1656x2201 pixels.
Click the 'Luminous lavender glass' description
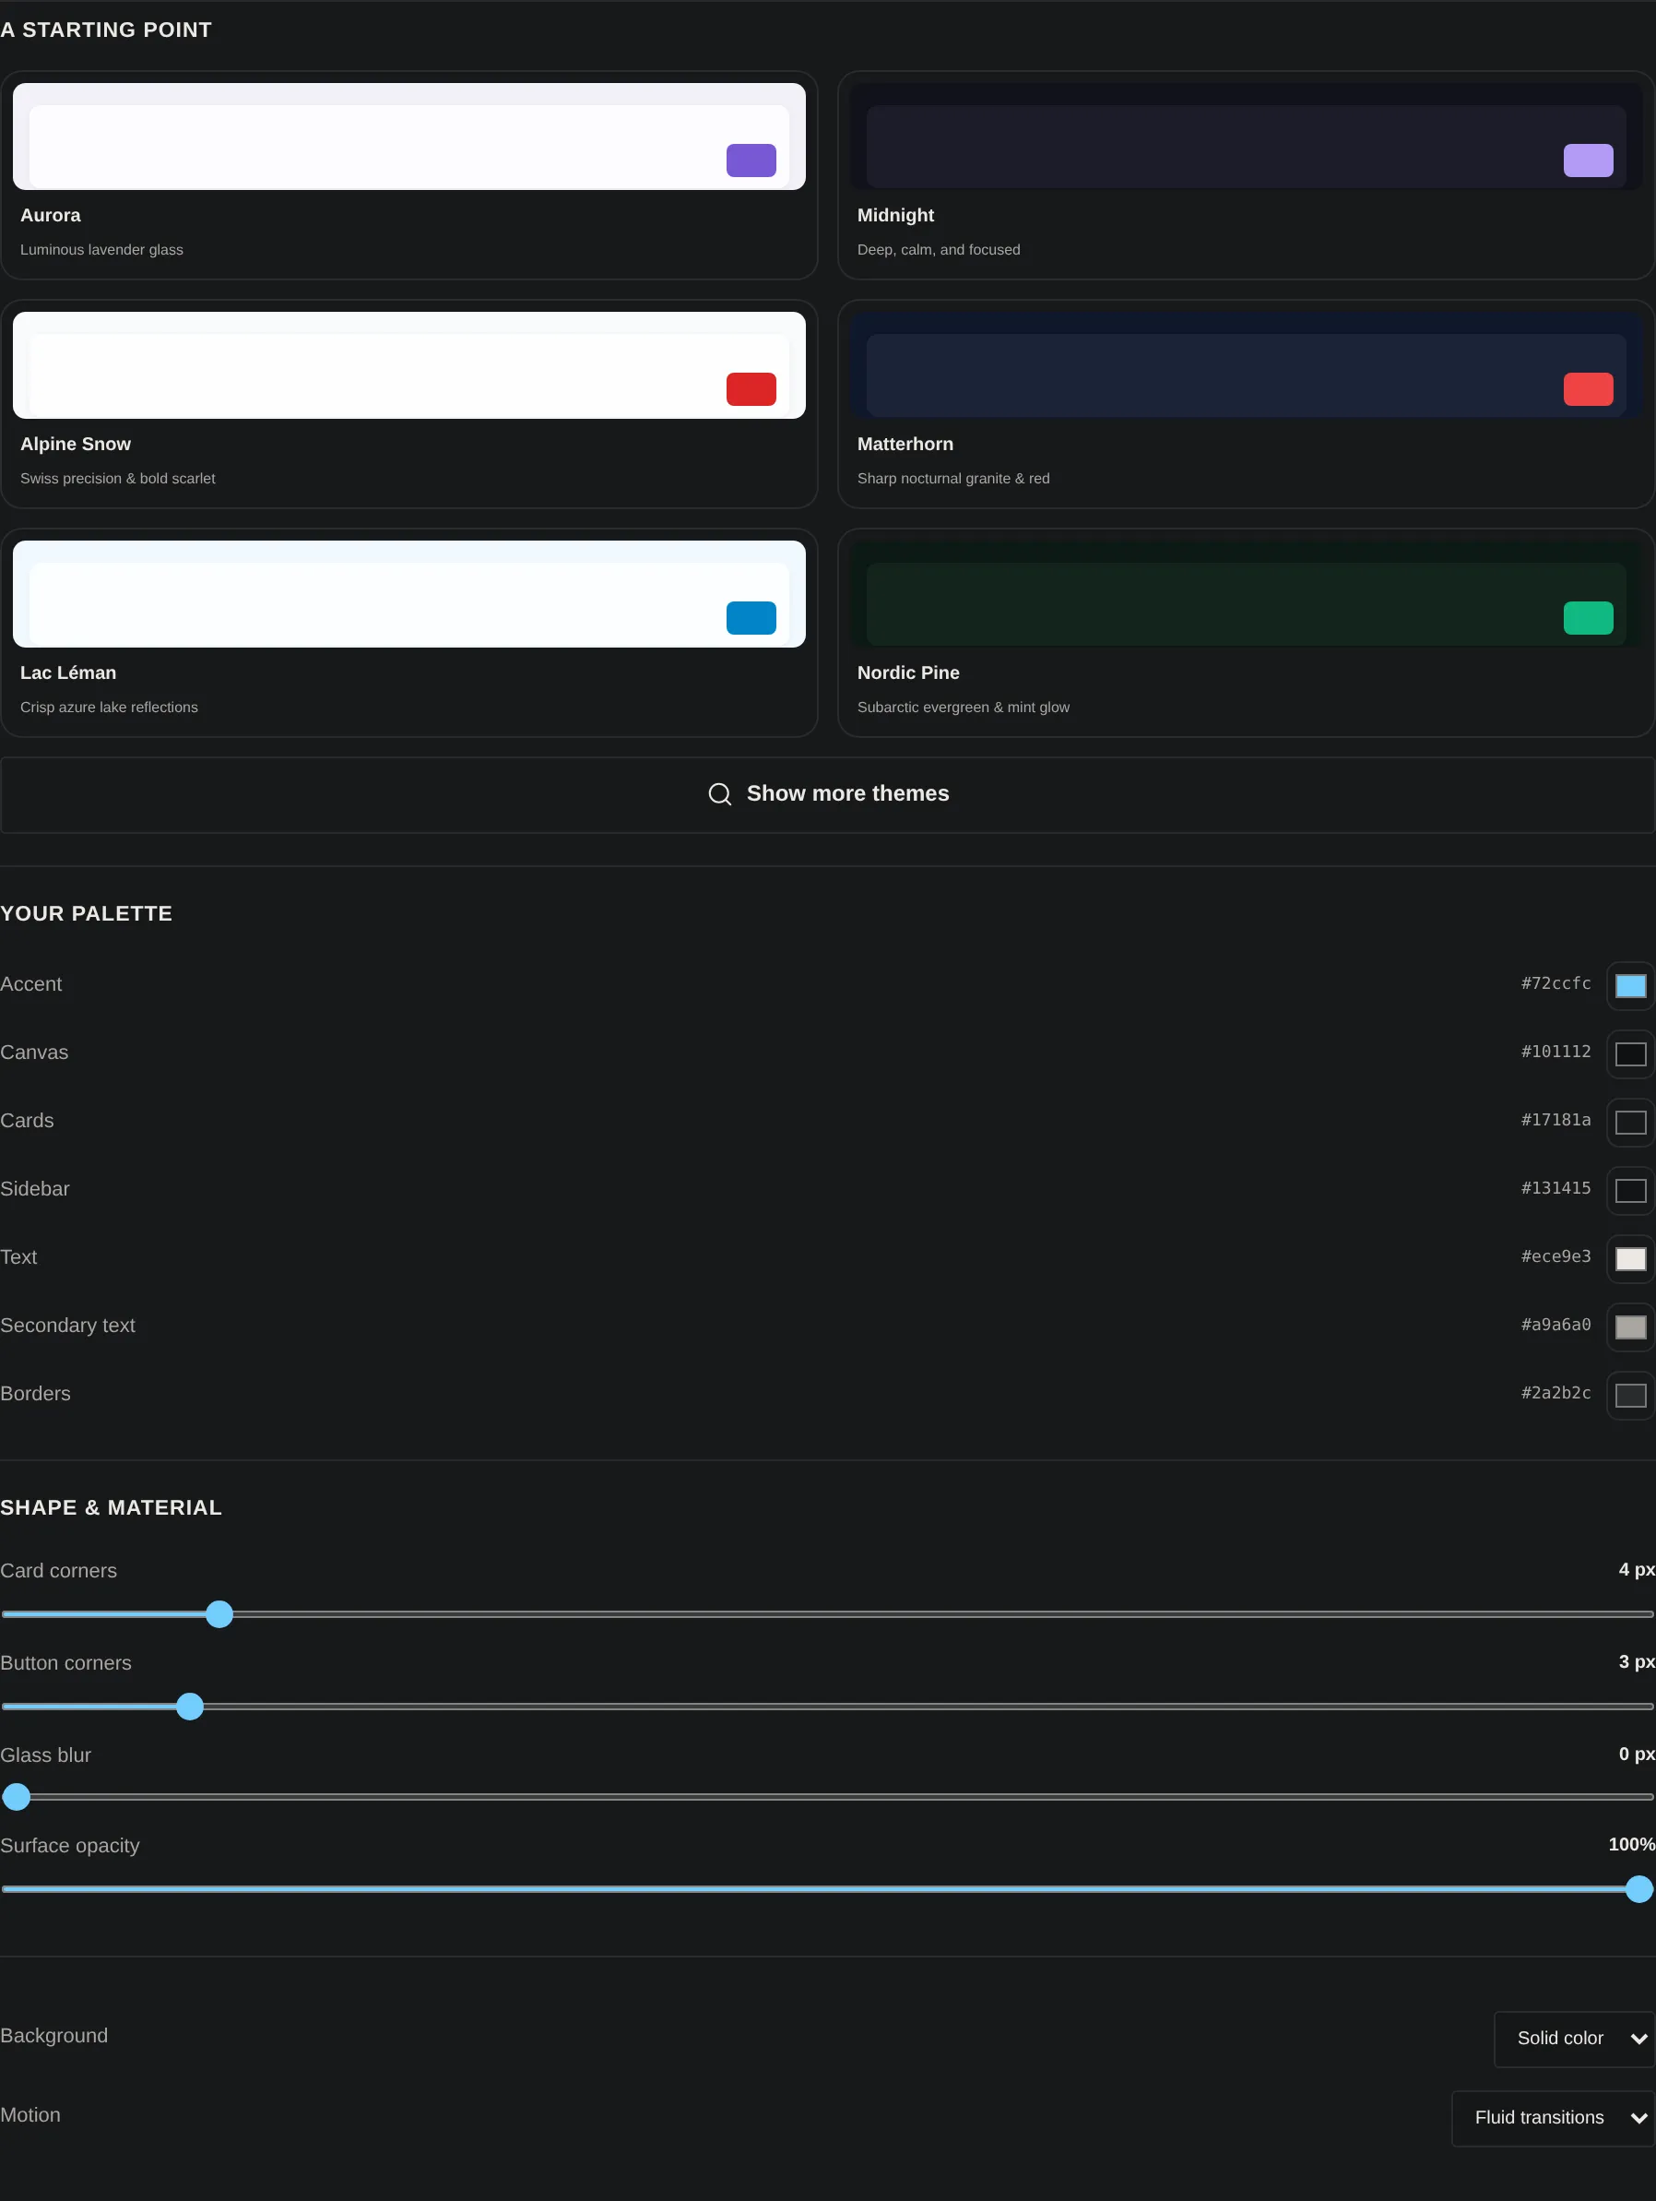coord(101,250)
